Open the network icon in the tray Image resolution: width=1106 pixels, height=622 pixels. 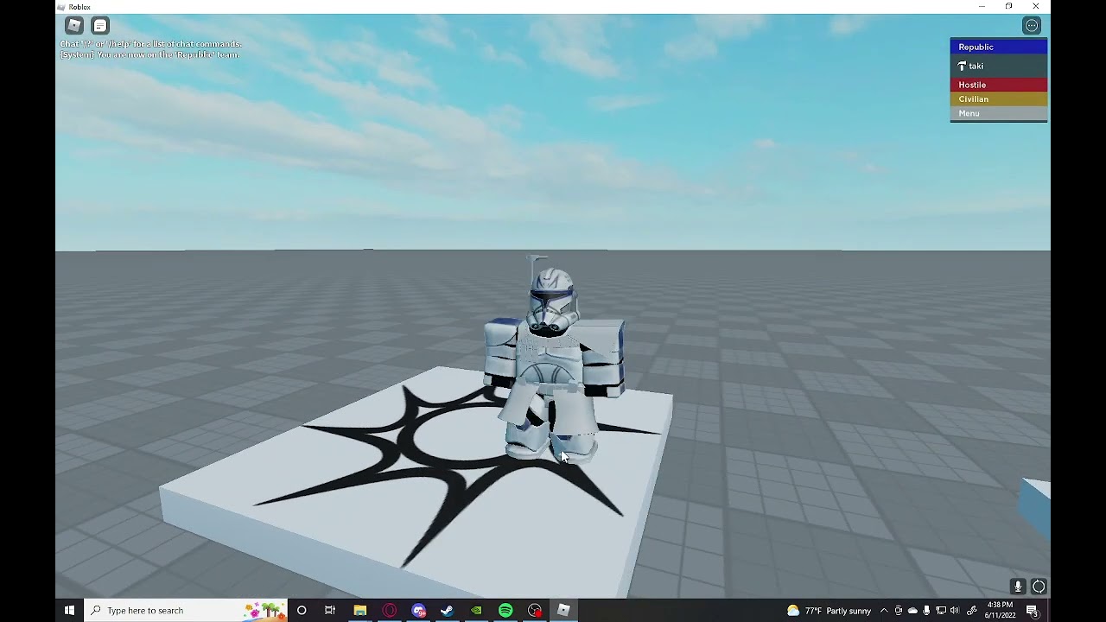(941, 611)
